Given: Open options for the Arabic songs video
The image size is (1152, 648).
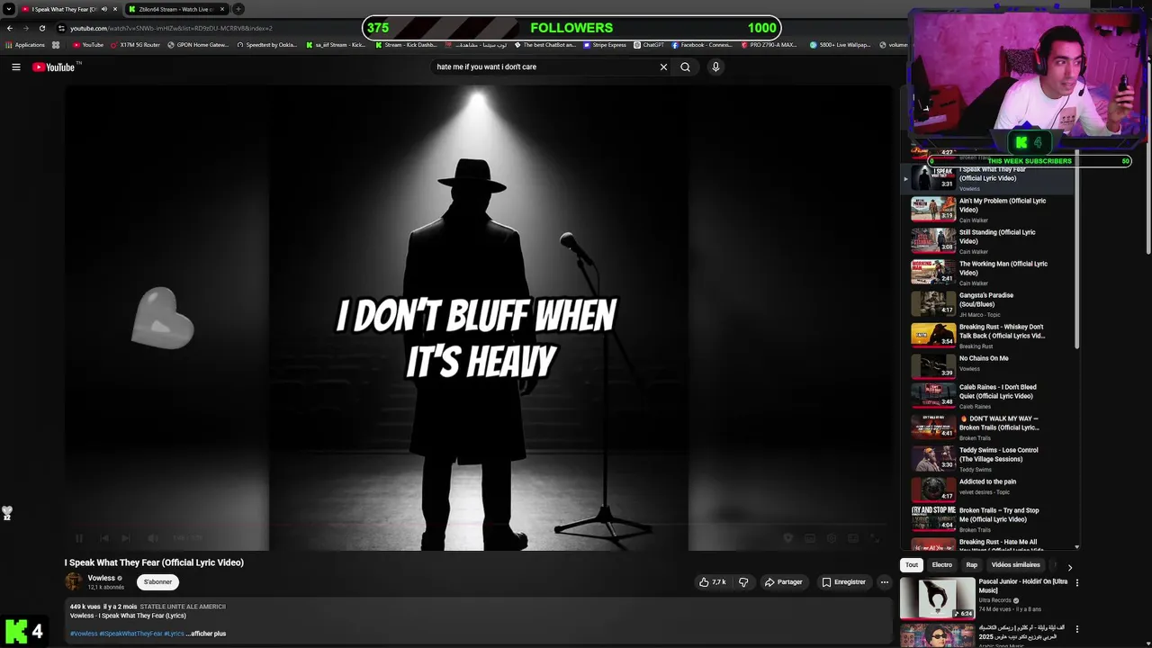Looking at the screenshot, I should click(1076, 629).
